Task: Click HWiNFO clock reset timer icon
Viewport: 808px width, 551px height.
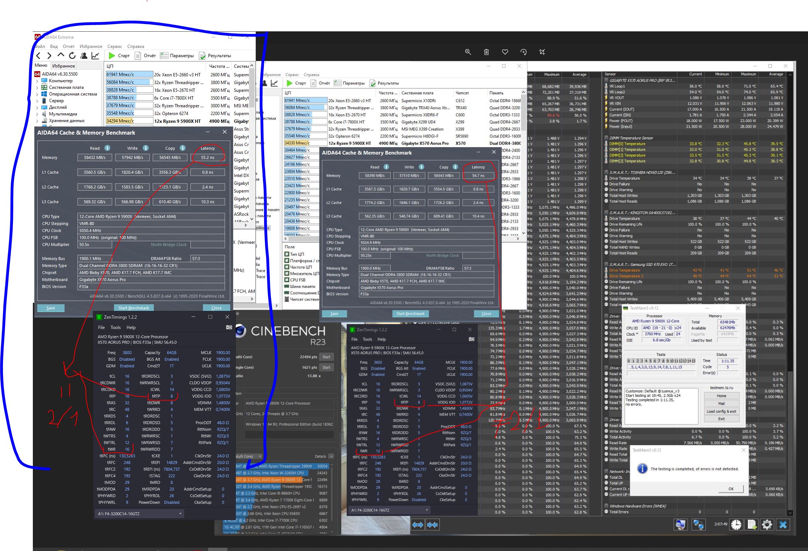Action: [x=736, y=524]
